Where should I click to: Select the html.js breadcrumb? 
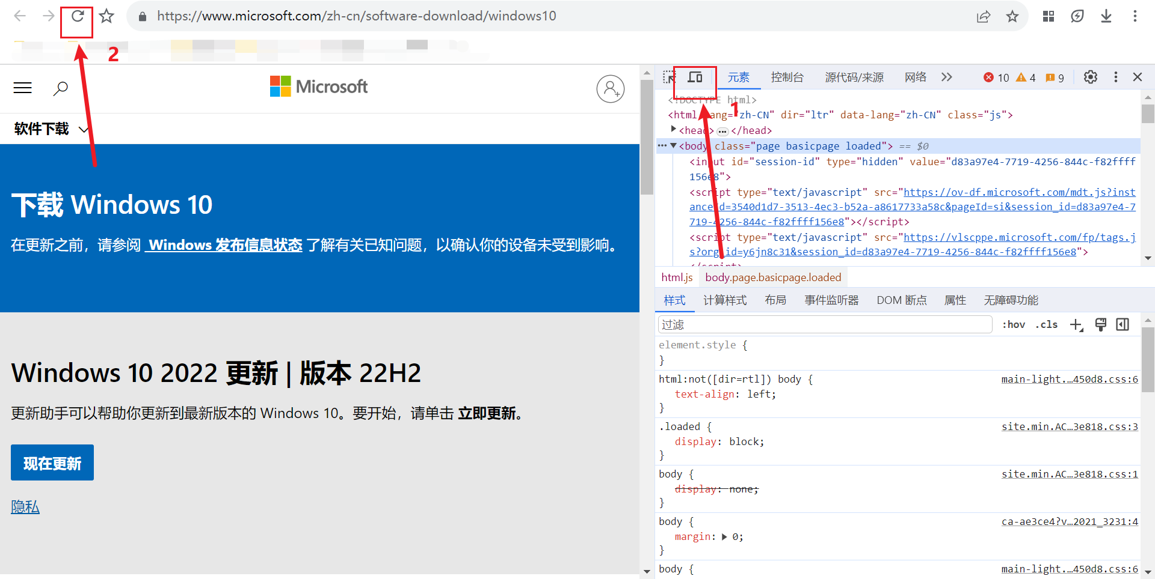click(677, 277)
